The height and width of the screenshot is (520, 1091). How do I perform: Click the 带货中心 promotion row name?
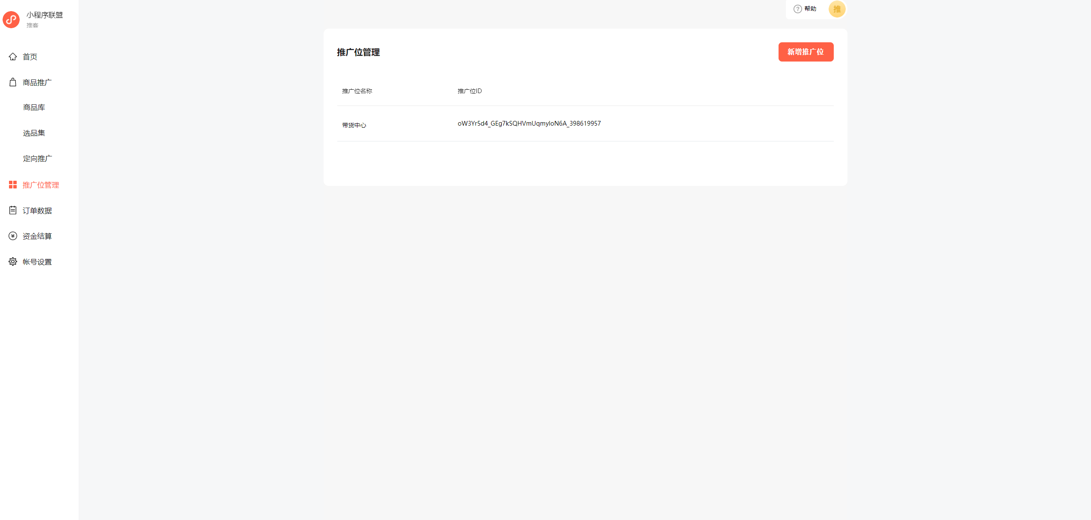tap(354, 125)
